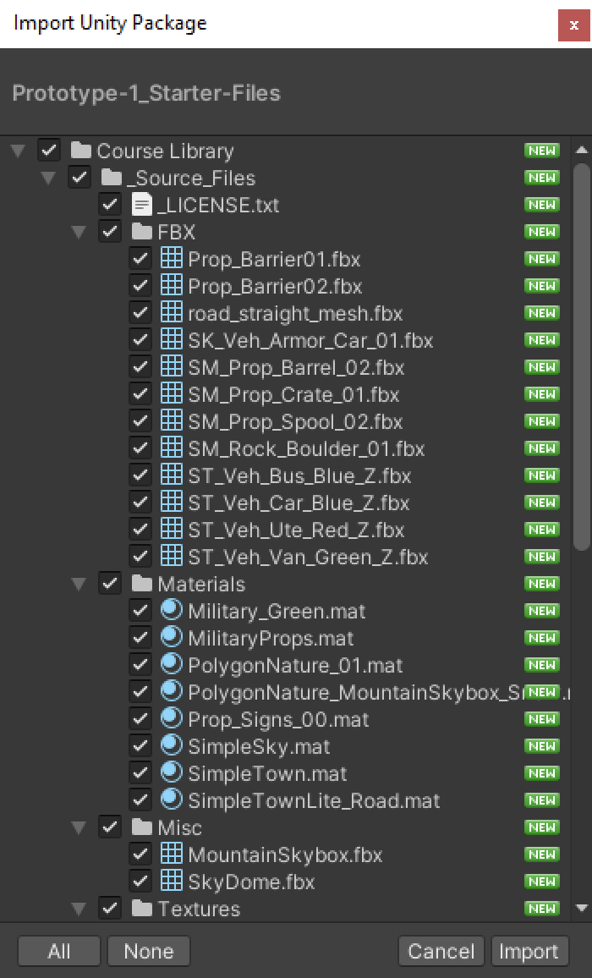592x978 pixels.
Task: Collapse the _Source_Files folder
Action: [x=48, y=178]
